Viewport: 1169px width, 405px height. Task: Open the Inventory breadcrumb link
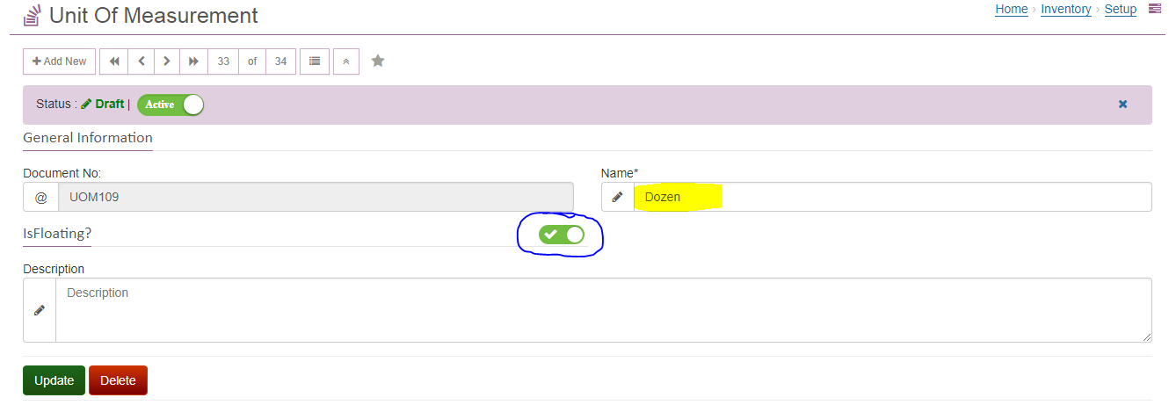[1066, 9]
